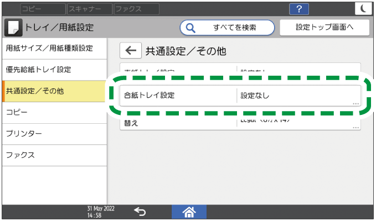Open the help question mark icon
The image size is (376, 221).
coord(299,9)
